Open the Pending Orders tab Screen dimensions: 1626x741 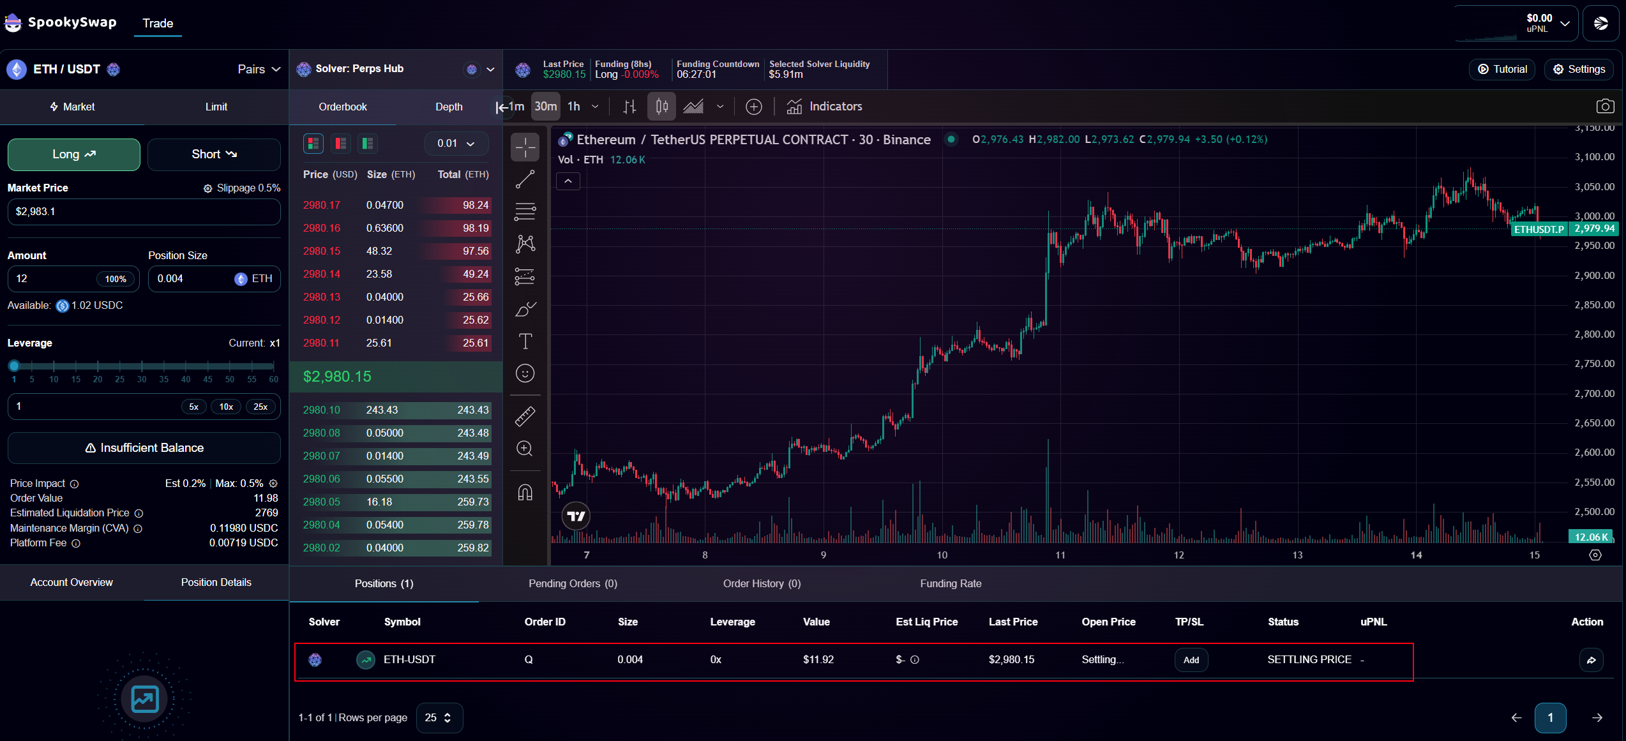pyautogui.click(x=573, y=583)
